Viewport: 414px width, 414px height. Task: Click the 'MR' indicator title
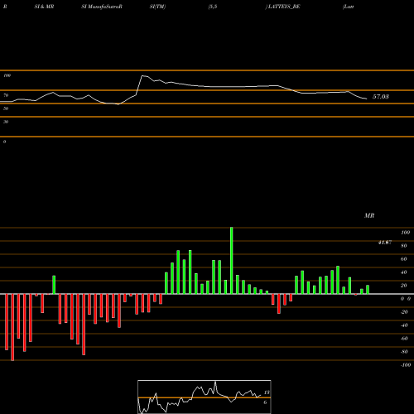pyautogui.click(x=369, y=215)
